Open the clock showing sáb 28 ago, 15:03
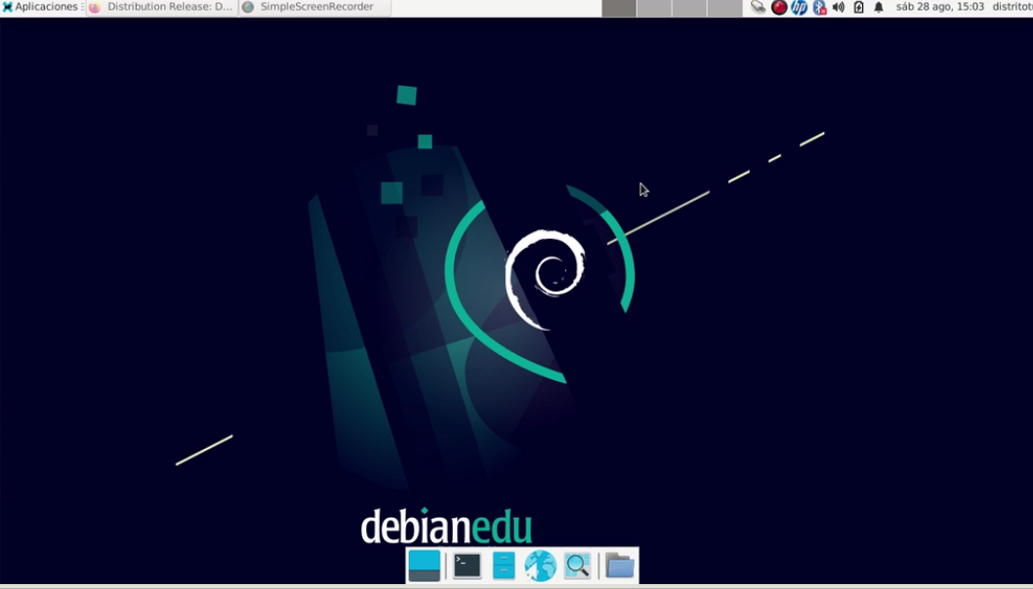 coord(939,7)
